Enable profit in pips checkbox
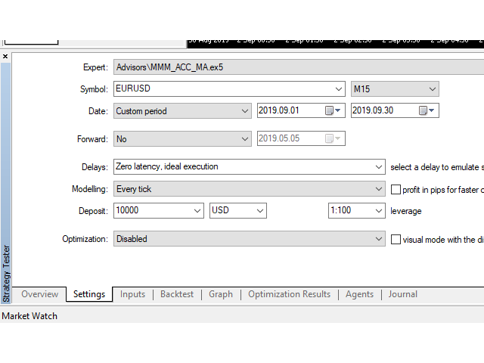The height and width of the screenshot is (363, 484). (396, 189)
